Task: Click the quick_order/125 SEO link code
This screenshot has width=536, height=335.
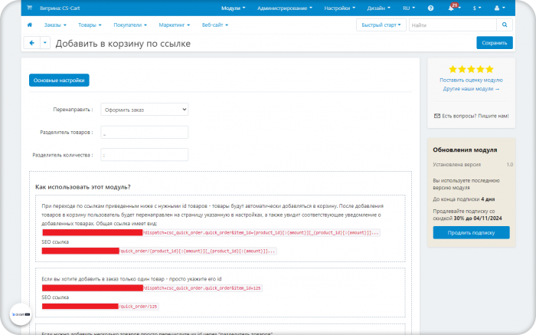Action: 139,307
